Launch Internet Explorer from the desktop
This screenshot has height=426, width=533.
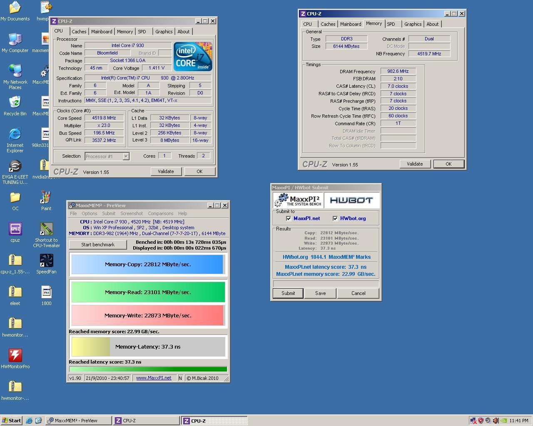point(15,140)
